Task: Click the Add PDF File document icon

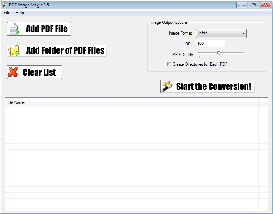Action: [14, 29]
